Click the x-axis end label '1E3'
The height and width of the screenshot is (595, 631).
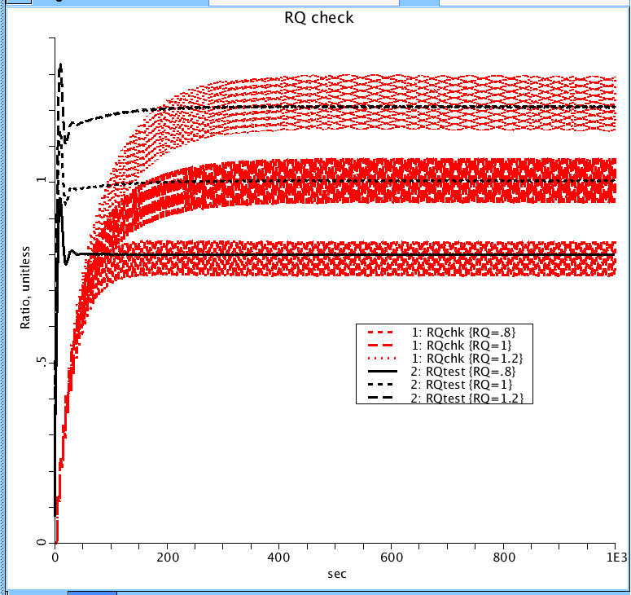tap(617, 558)
